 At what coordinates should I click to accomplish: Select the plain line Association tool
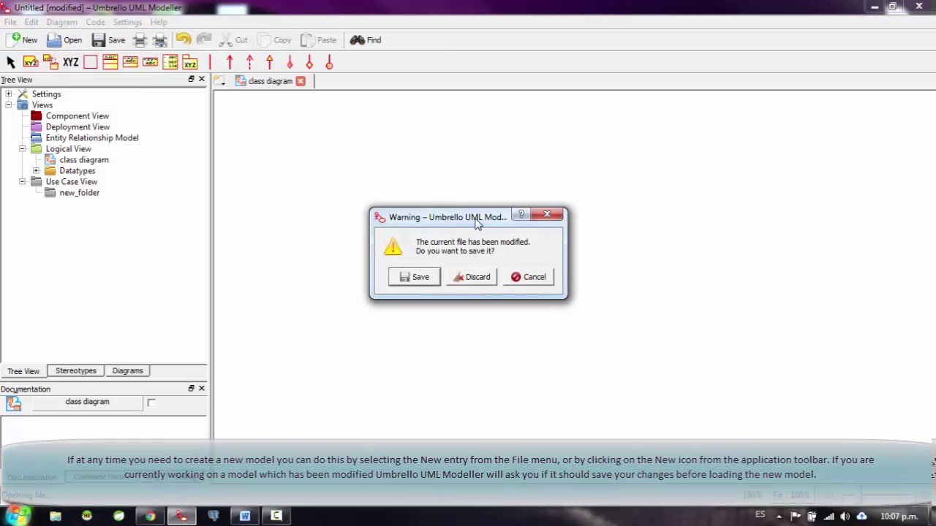pos(210,63)
